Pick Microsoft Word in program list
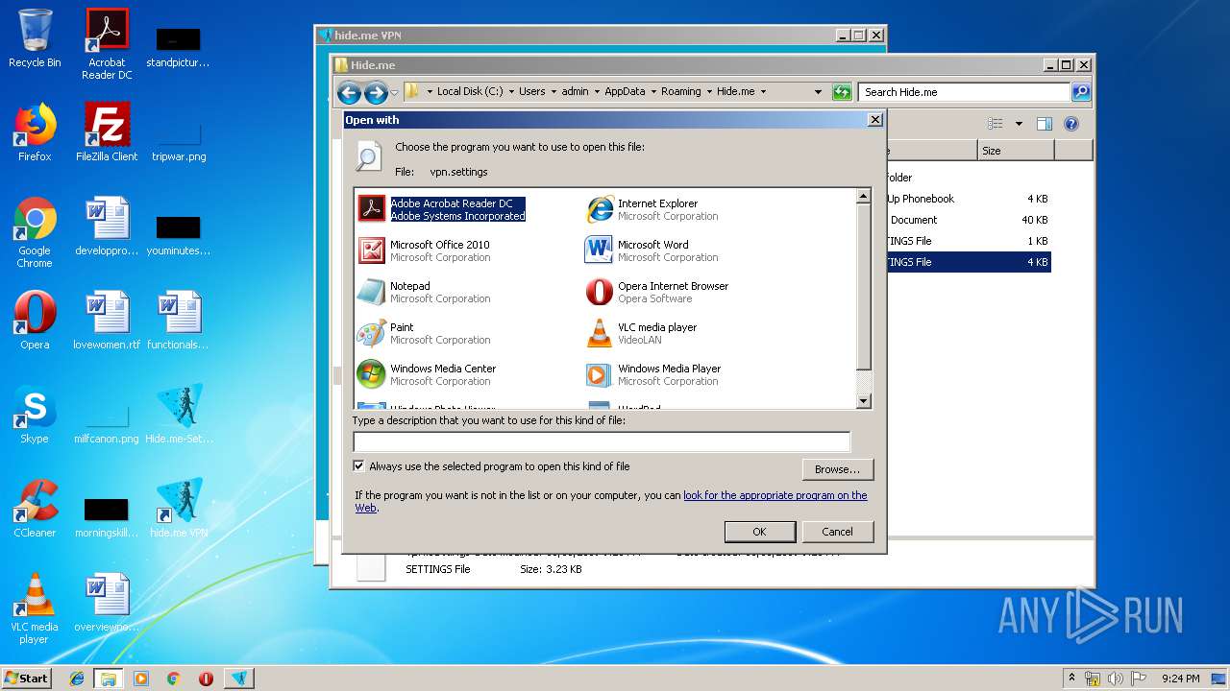 tap(652, 250)
